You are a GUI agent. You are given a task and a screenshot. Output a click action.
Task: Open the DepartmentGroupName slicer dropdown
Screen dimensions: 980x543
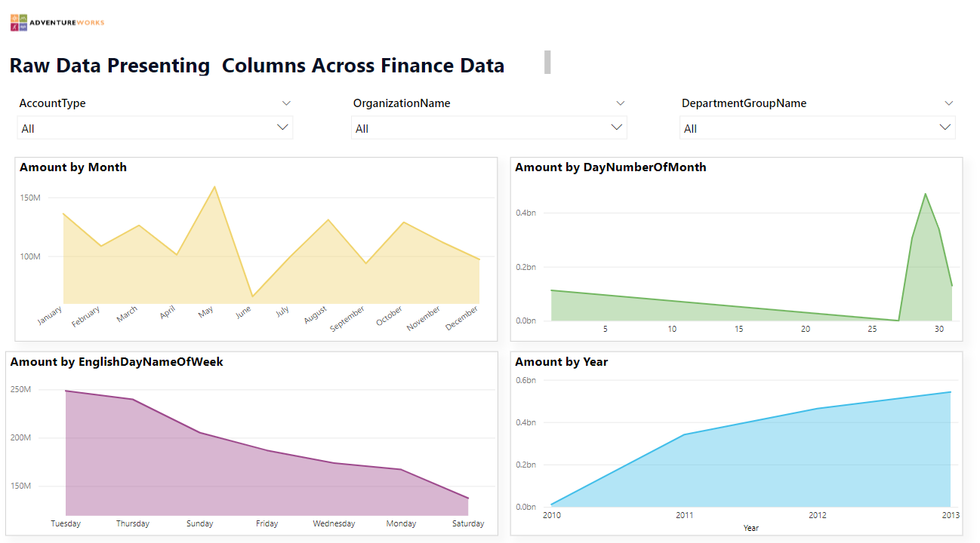coord(945,128)
